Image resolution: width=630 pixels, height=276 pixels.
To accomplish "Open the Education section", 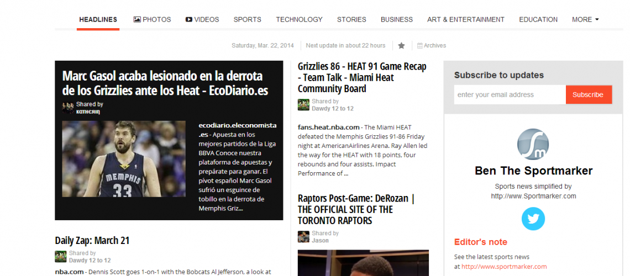I will pyautogui.click(x=538, y=19).
